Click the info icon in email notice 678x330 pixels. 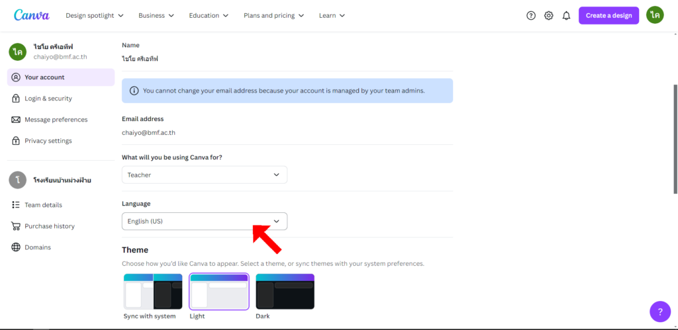[134, 91]
